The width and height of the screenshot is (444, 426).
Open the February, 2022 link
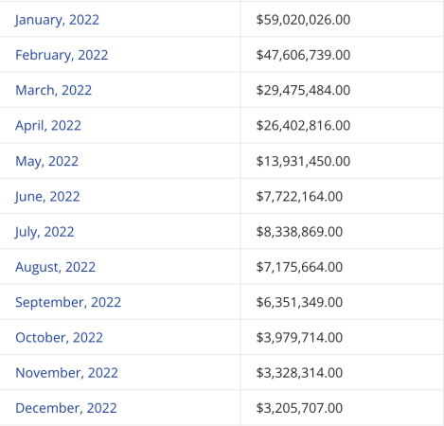pos(62,55)
